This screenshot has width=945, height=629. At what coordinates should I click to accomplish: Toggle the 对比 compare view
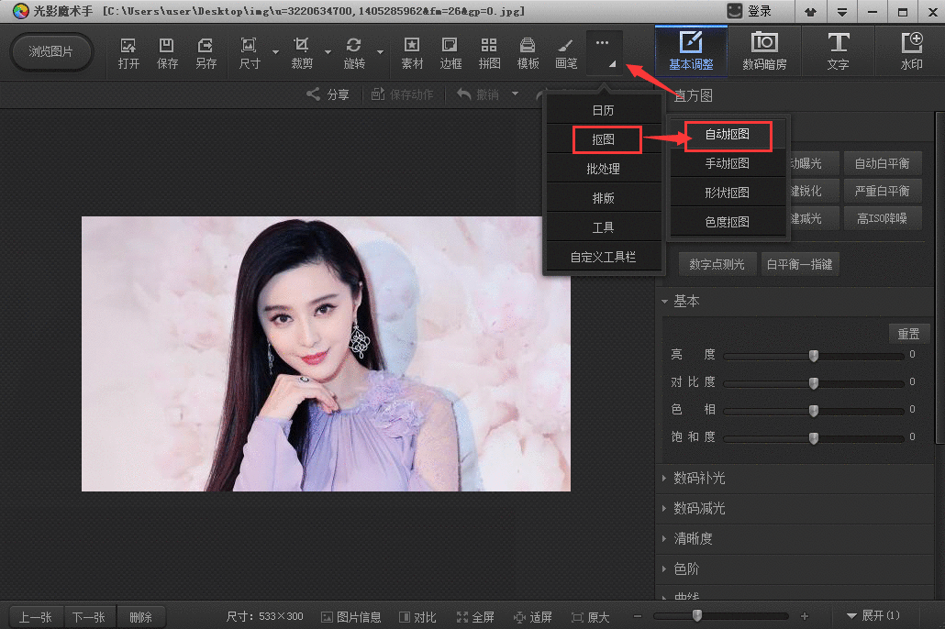tap(417, 616)
